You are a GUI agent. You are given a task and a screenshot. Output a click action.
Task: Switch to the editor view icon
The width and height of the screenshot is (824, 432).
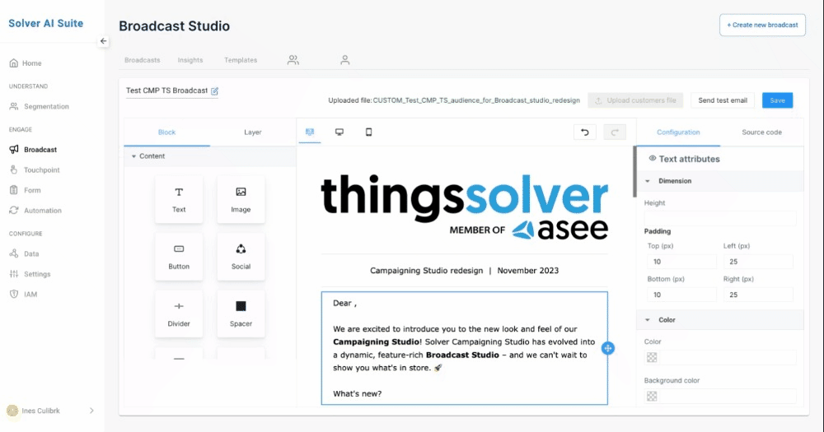(310, 132)
